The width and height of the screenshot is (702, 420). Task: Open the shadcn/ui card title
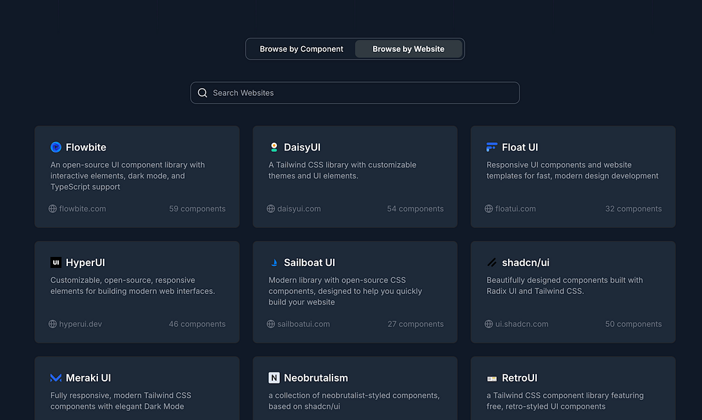tap(526, 262)
